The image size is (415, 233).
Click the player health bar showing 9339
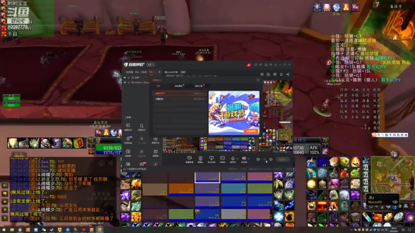[x=108, y=148]
